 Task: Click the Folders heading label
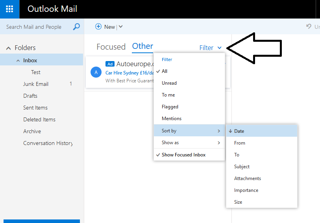[25, 48]
